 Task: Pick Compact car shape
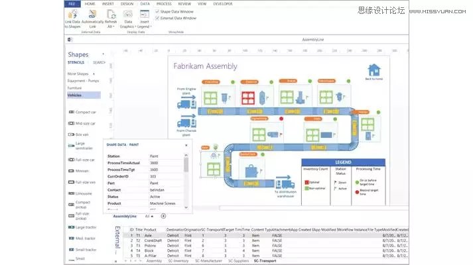(x=82, y=112)
